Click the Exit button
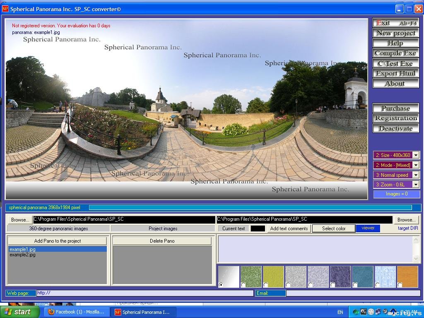Image resolution: width=424 pixels, height=318 pixels. click(396, 23)
